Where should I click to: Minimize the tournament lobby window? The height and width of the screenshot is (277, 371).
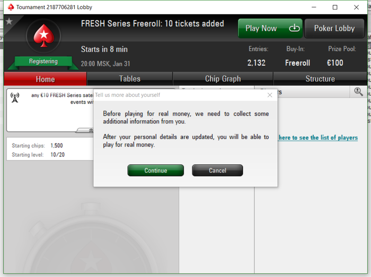(x=314, y=7)
